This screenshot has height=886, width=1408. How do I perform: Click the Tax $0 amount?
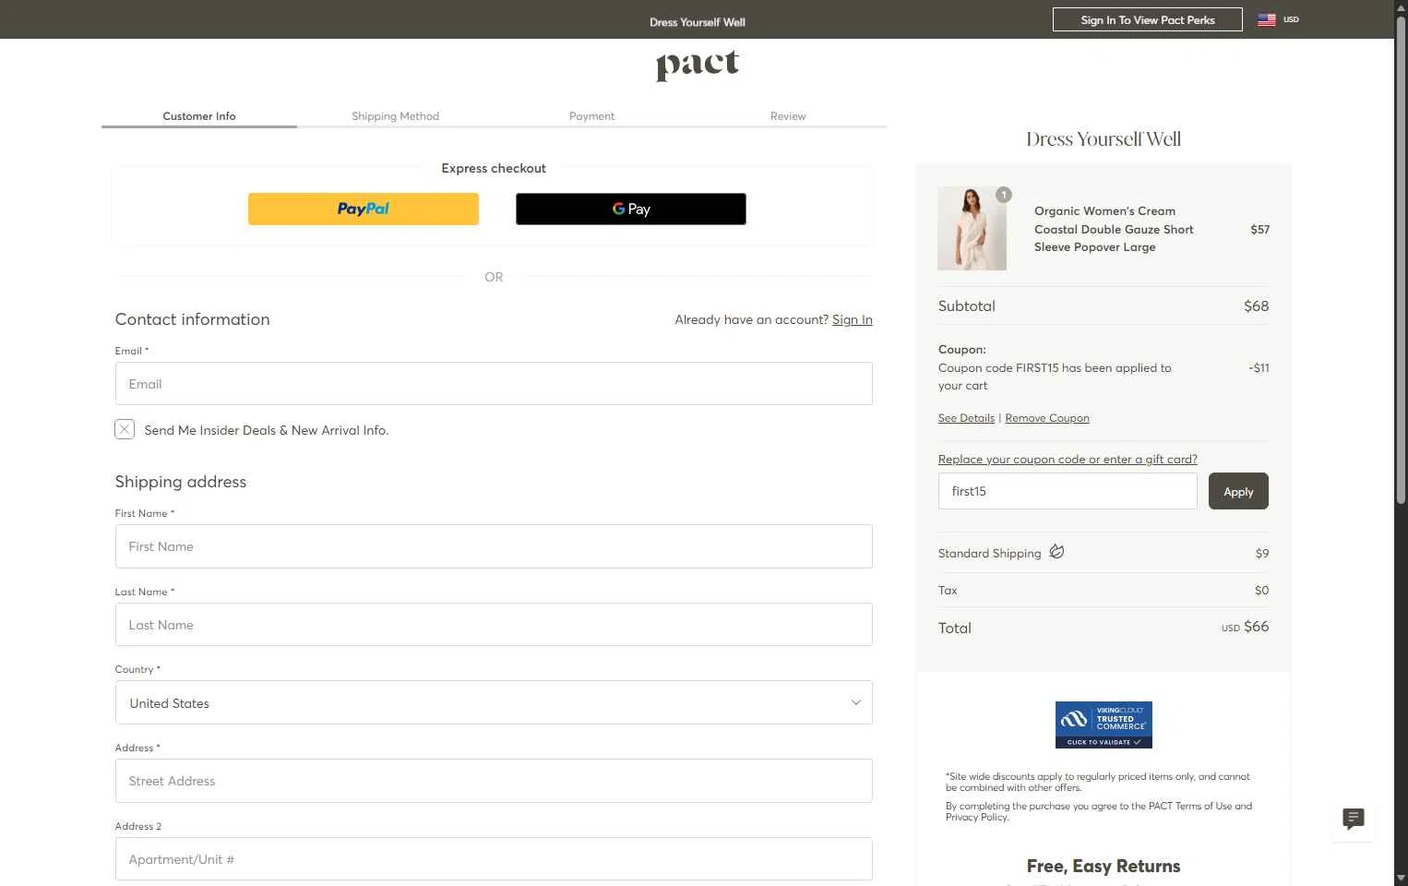(x=1261, y=591)
